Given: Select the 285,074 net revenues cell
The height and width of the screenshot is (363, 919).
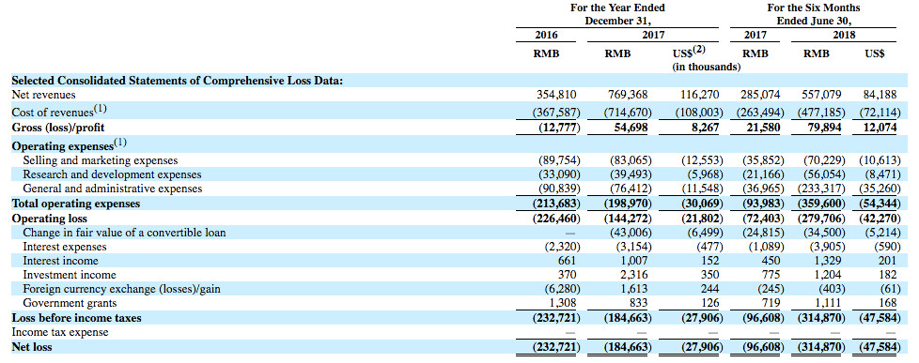Looking at the screenshot, I should tap(759, 94).
